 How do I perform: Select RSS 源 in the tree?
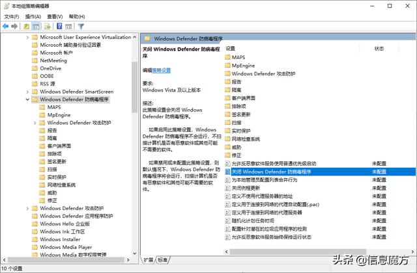[48, 84]
